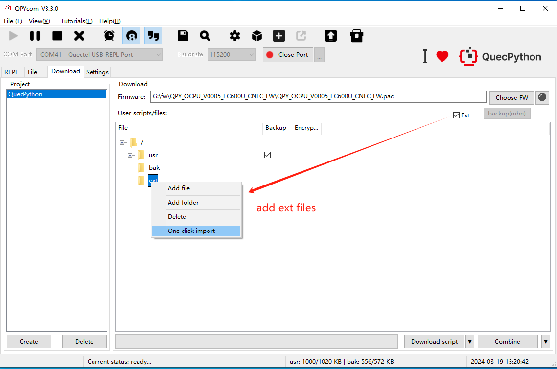Click the Combine button

point(508,341)
